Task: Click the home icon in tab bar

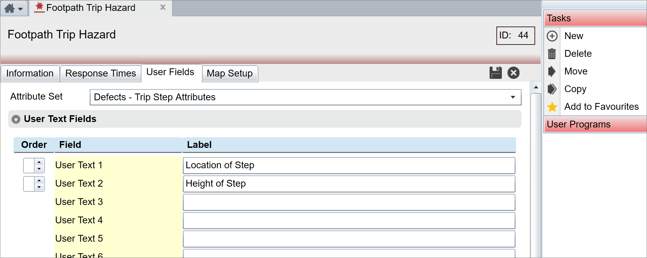Action: click(10, 8)
